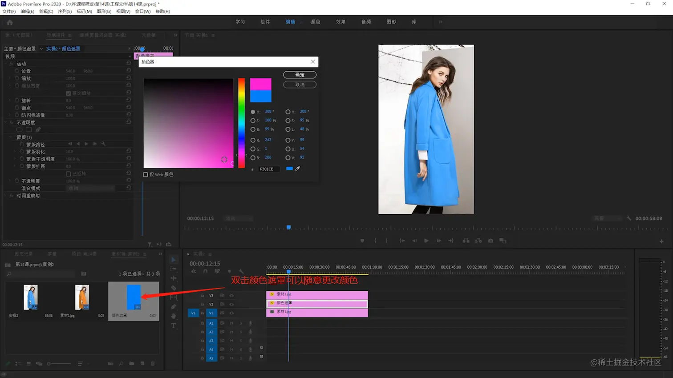Select the Type tool in timeline toolbar
The image size is (673, 378).
click(x=174, y=326)
